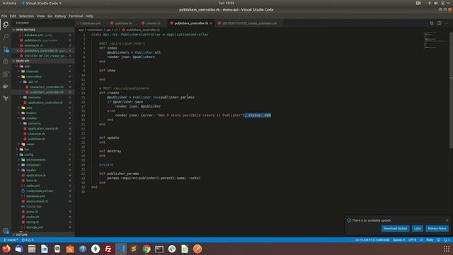Viewport: 453px width, 255px height.
Task: Open the orange Postman icon in dock
Action: tap(197, 249)
